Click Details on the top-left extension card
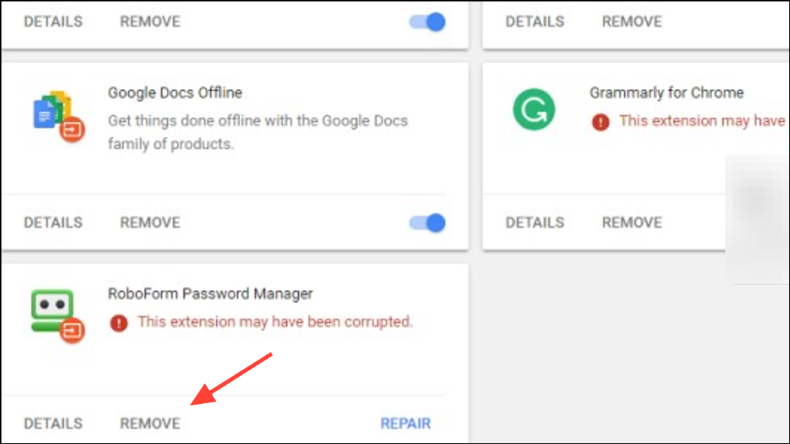 click(x=53, y=22)
